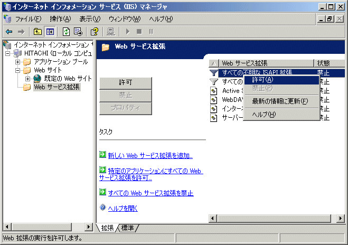
Task: Click list pane scrollbar right arrow
Action: (x=341, y=219)
